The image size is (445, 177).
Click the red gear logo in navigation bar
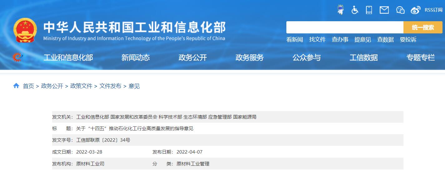tap(18, 57)
